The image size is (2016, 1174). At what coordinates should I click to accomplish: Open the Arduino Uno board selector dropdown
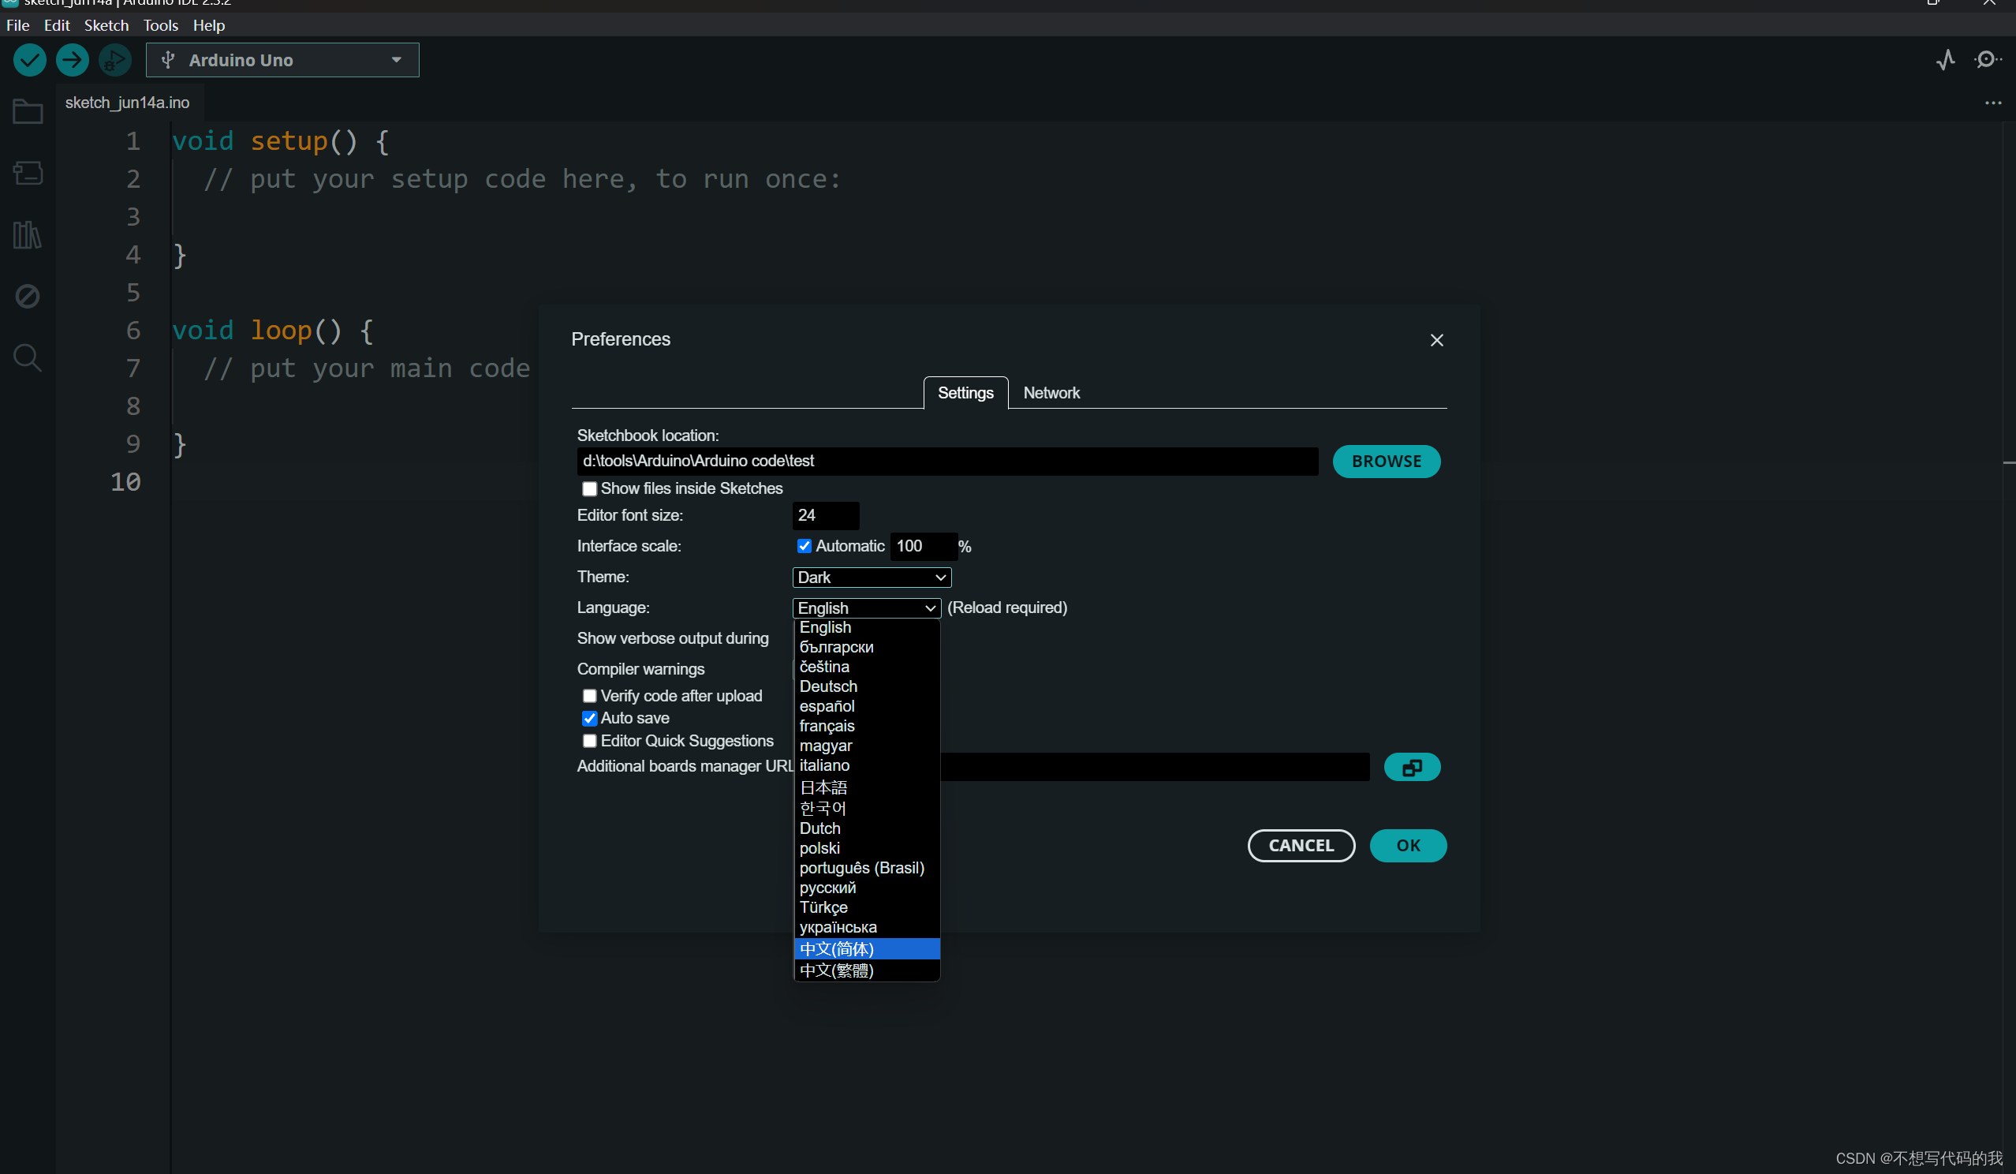[282, 60]
